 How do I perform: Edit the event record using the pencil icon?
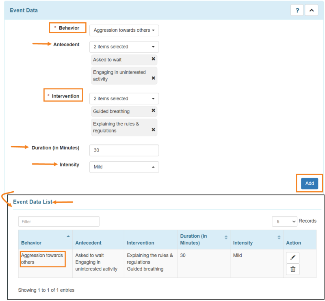292,258
